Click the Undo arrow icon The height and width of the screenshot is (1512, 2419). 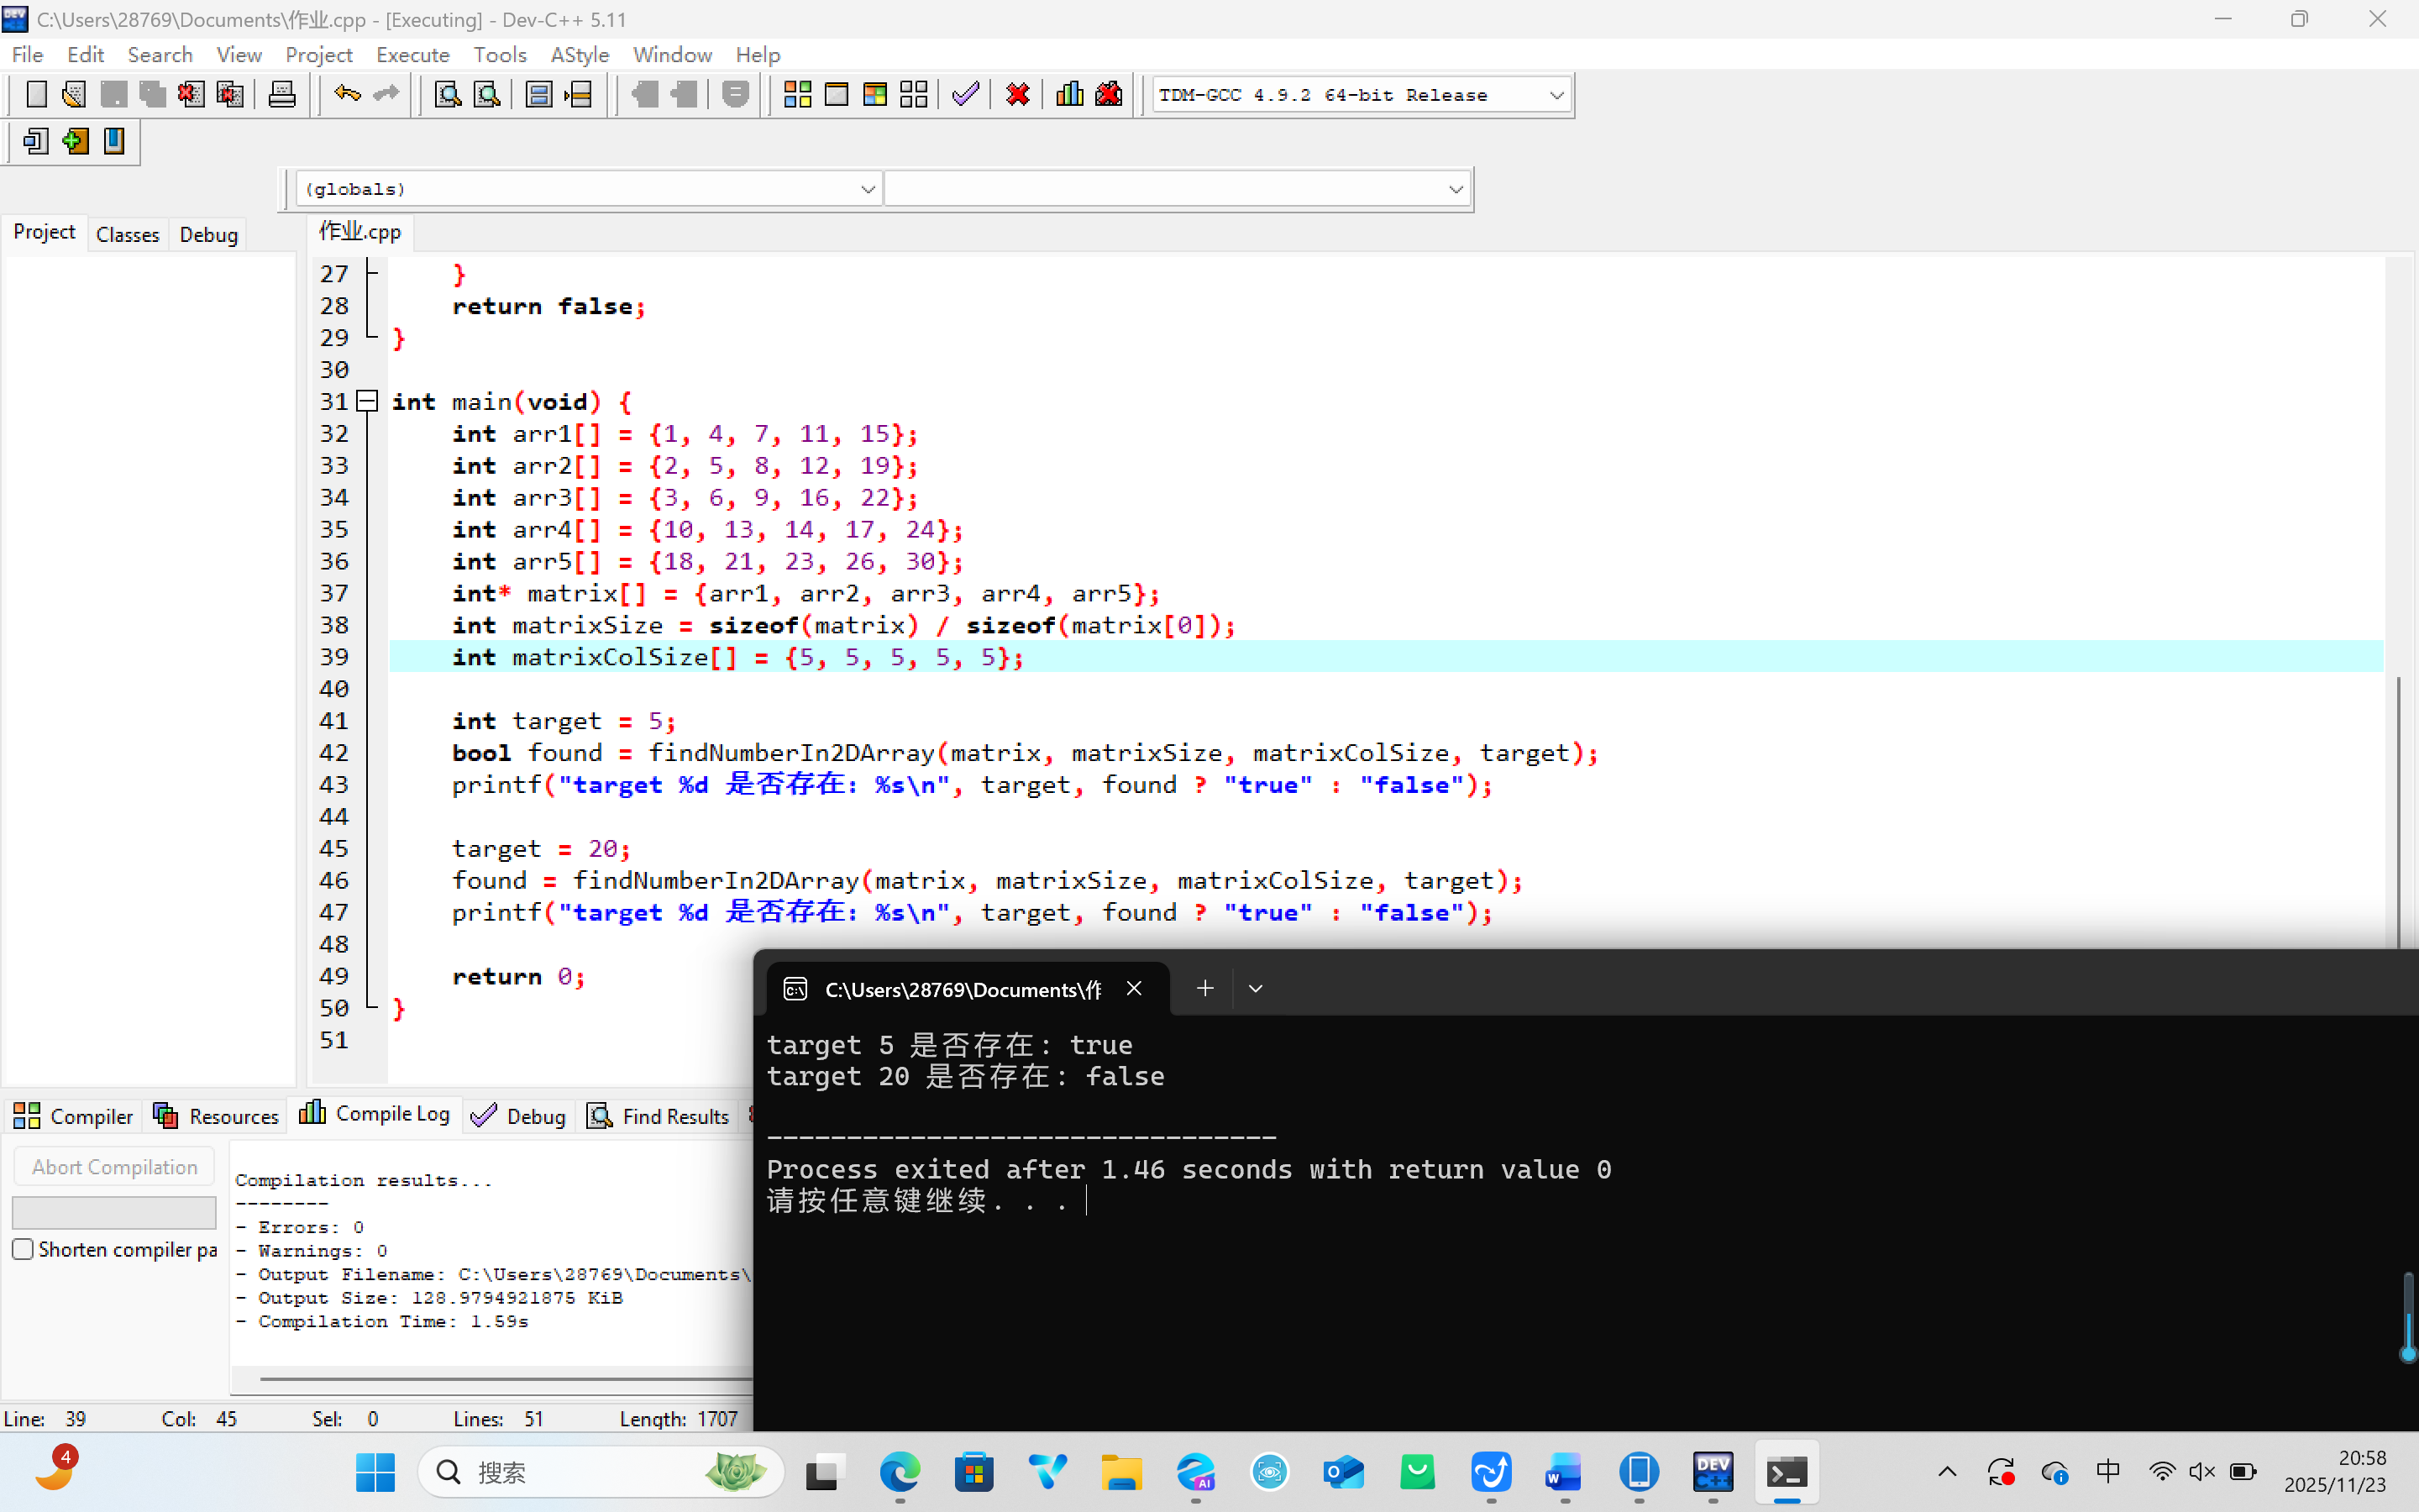(347, 95)
